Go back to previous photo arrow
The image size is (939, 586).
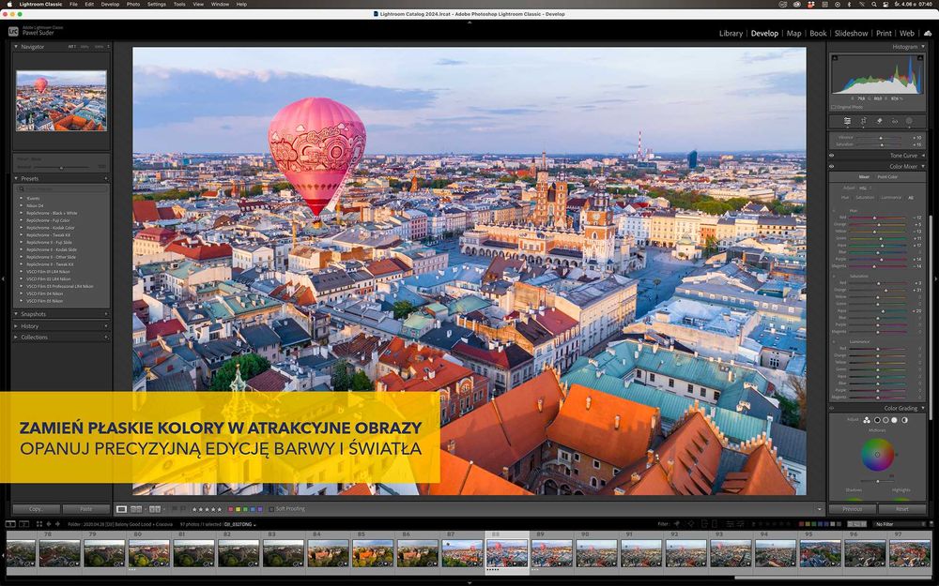(x=49, y=524)
